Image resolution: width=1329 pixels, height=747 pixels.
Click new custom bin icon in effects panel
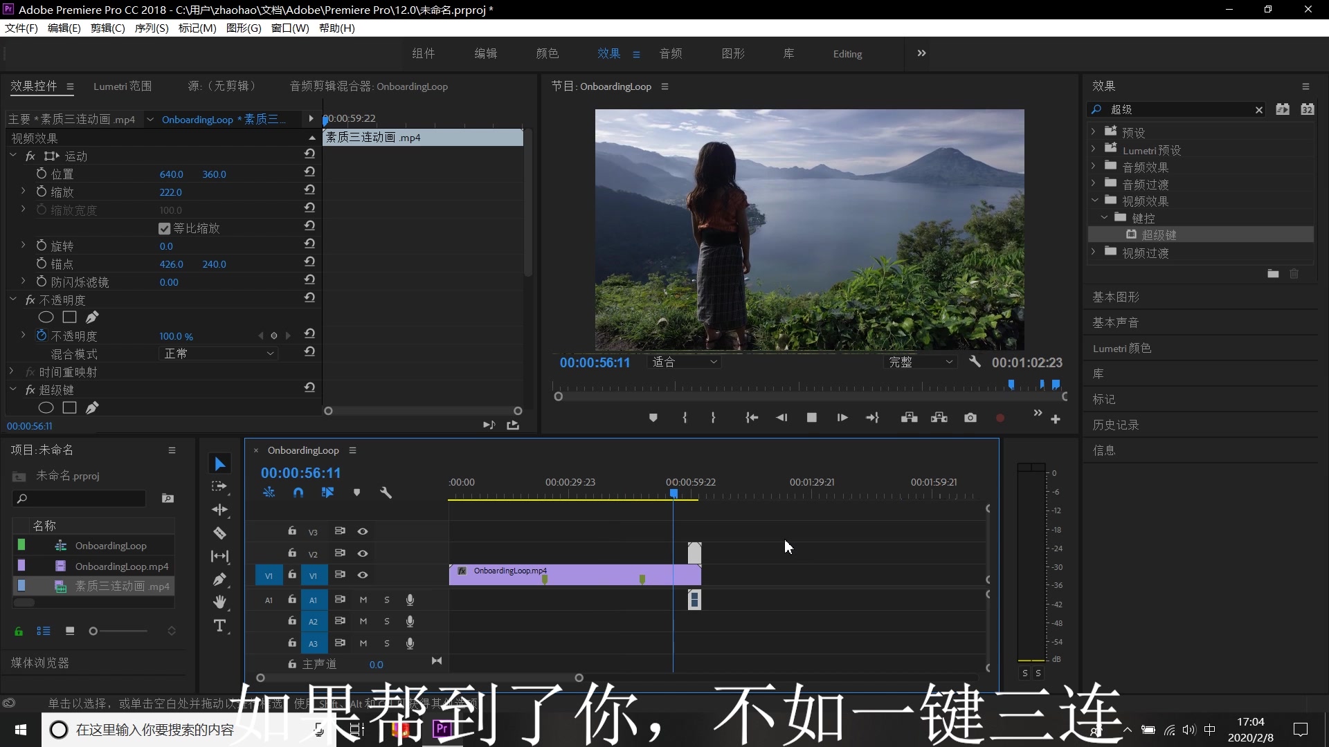(1273, 274)
